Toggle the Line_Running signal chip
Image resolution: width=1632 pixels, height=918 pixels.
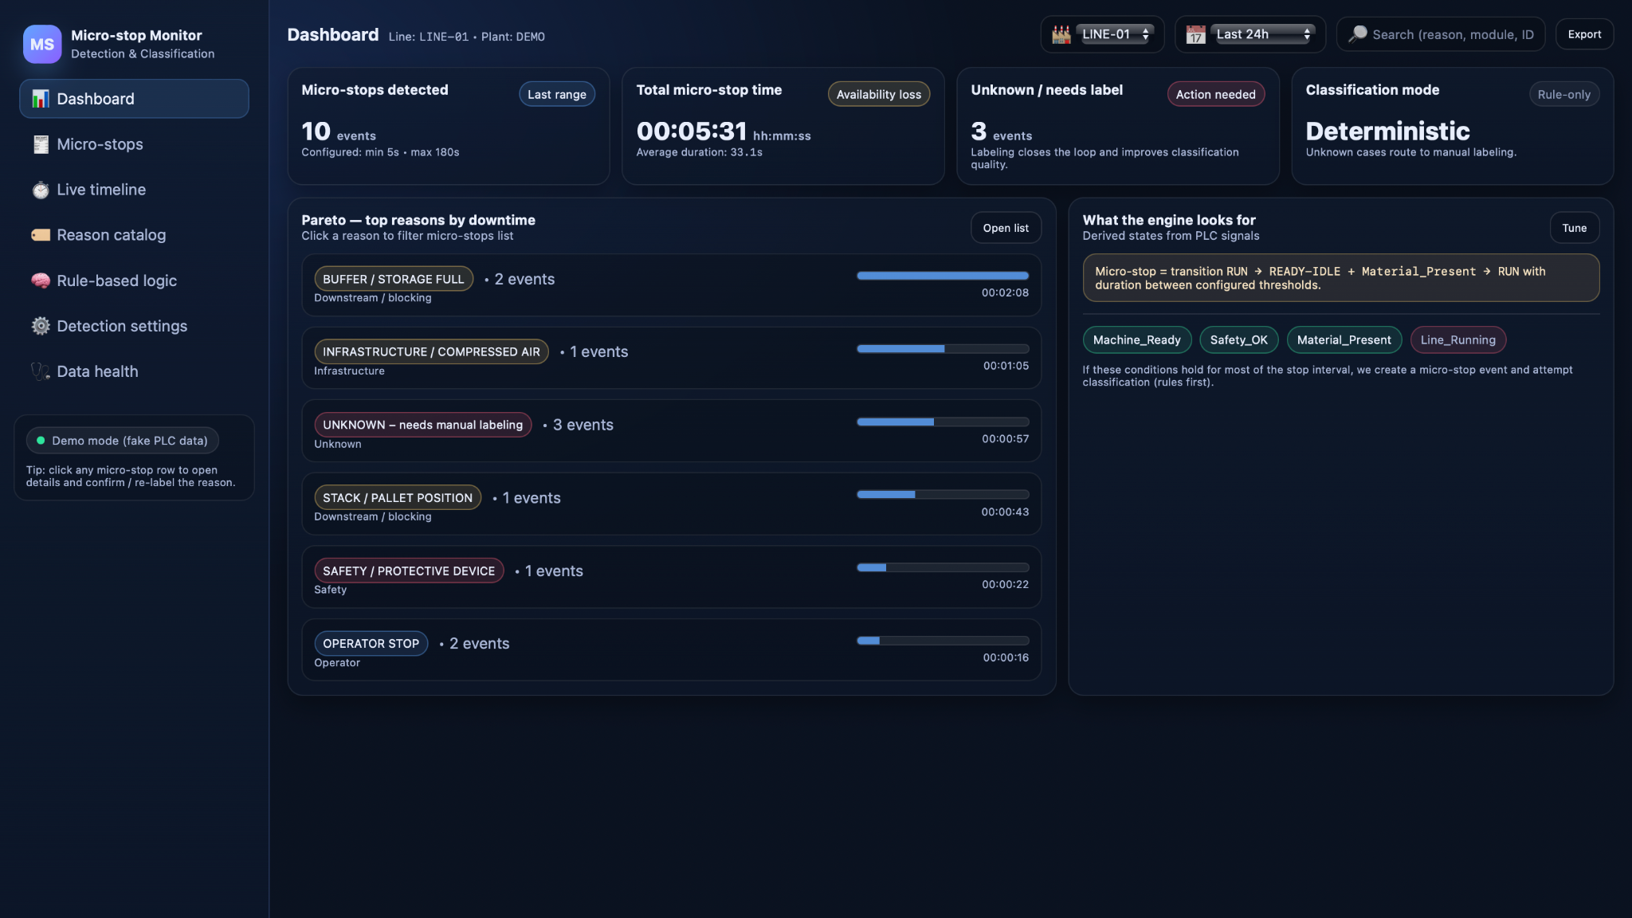click(x=1457, y=339)
